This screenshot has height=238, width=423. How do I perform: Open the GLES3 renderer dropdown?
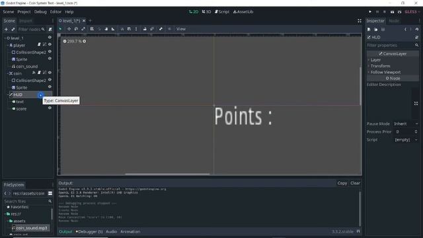click(x=412, y=12)
